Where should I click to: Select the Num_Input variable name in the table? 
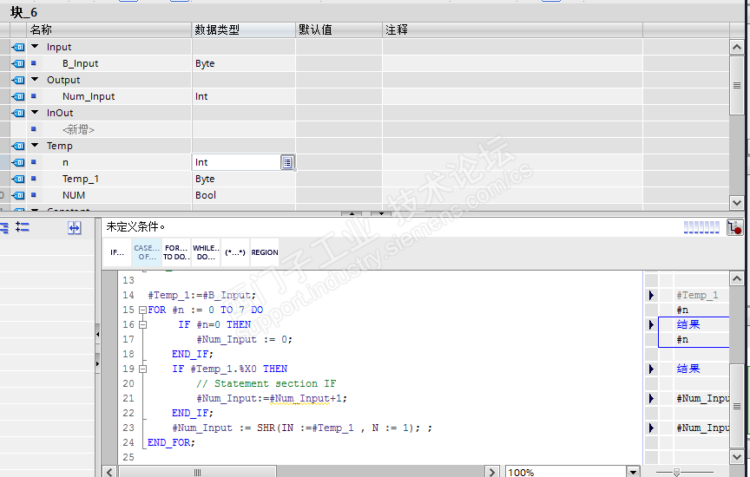(89, 96)
